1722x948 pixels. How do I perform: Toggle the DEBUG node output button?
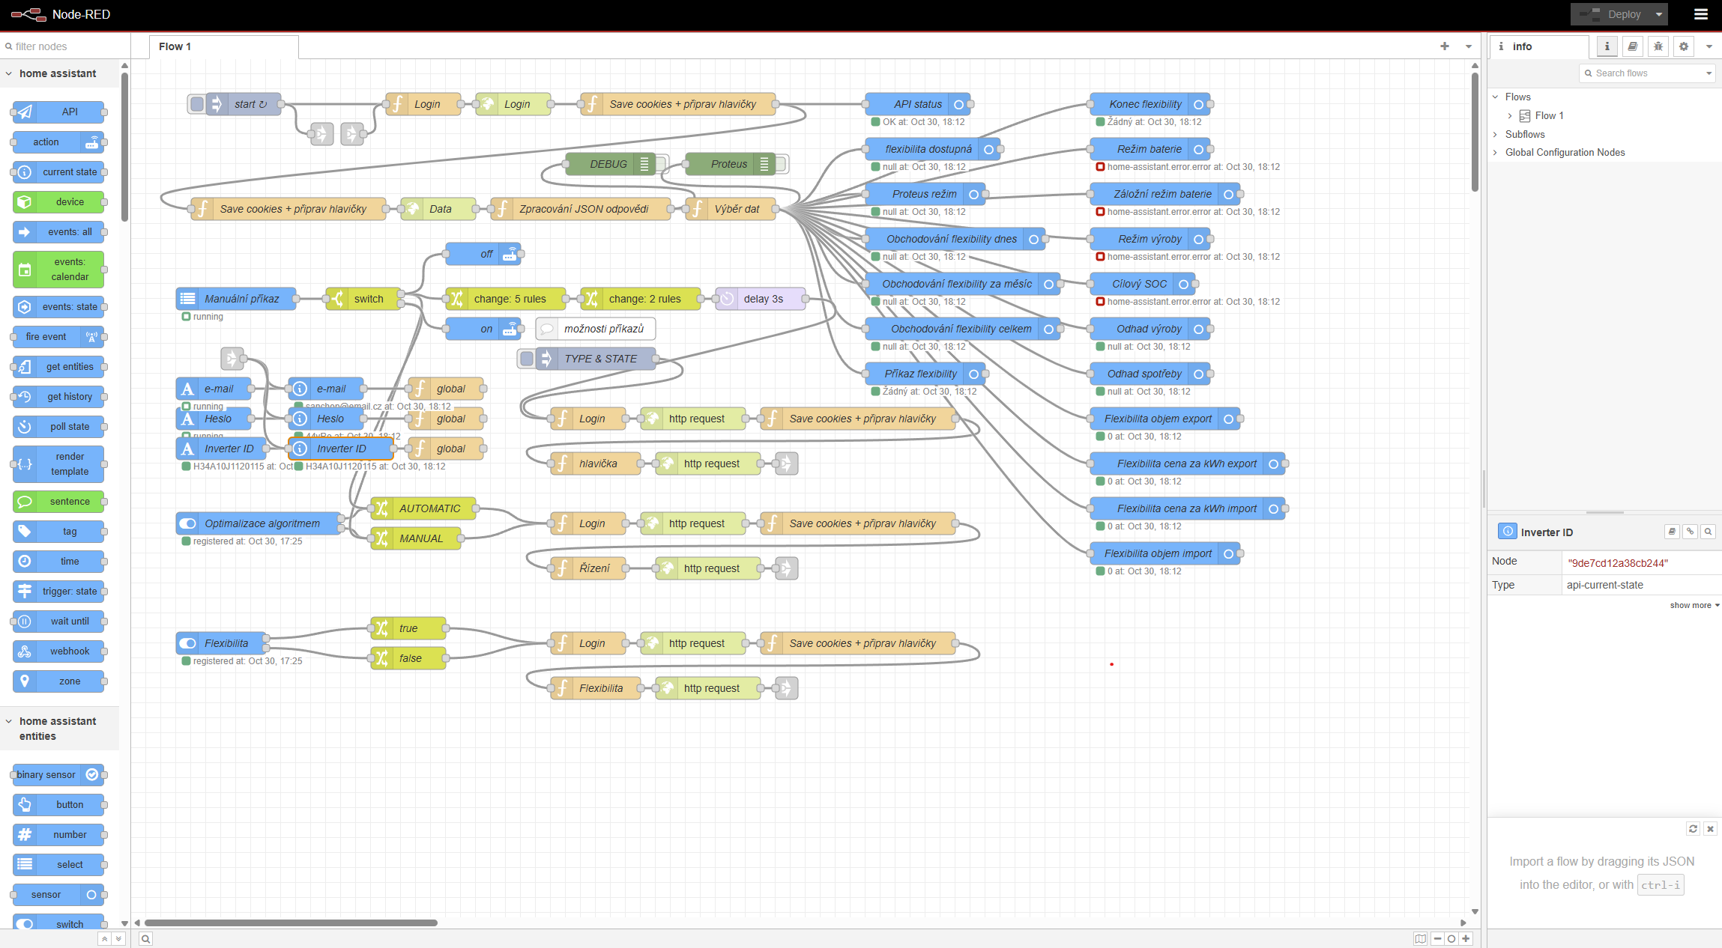661,164
